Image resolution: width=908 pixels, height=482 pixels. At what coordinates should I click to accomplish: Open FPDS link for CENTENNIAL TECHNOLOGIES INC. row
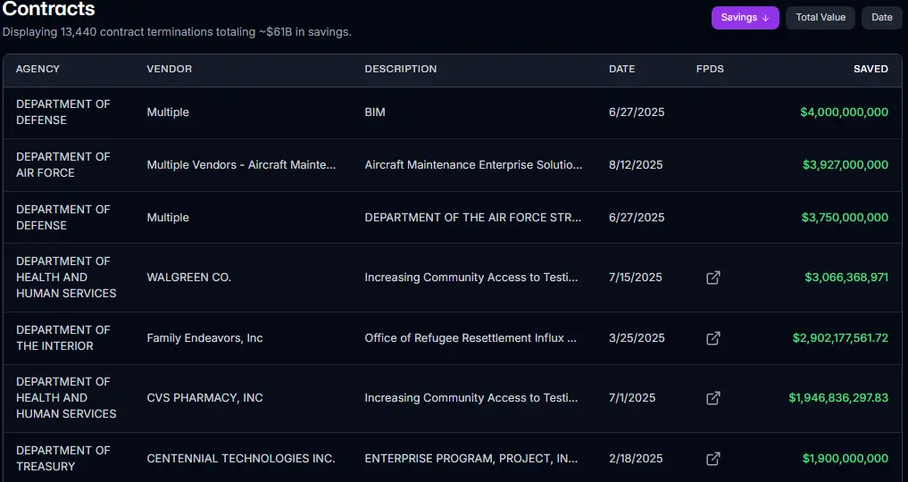(712, 459)
